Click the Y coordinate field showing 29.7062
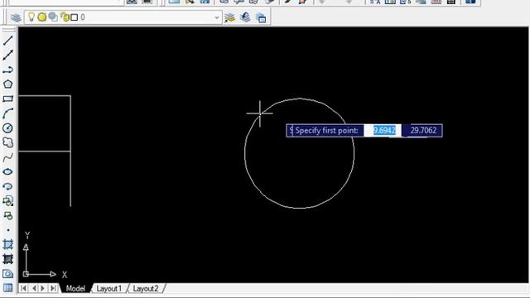This screenshot has height=298, width=530. (422, 131)
